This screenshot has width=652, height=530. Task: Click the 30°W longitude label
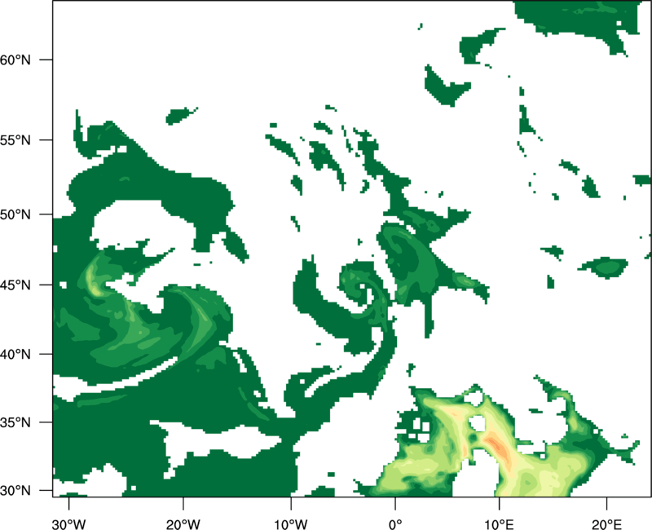(x=68, y=524)
